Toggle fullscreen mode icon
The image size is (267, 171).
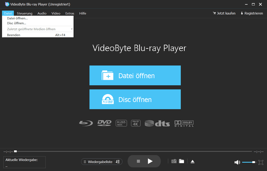coord(261,162)
